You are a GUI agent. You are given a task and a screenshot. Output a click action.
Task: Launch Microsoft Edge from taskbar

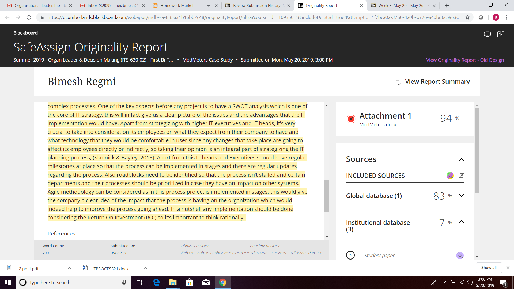tap(156, 282)
